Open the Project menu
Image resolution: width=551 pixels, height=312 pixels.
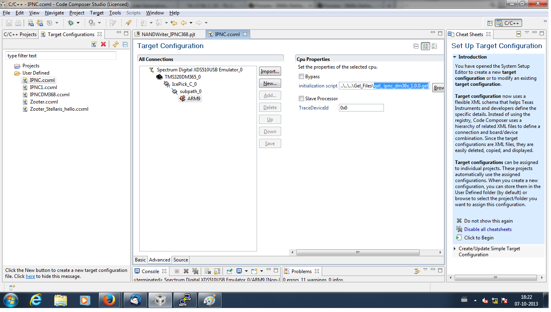(77, 13)
